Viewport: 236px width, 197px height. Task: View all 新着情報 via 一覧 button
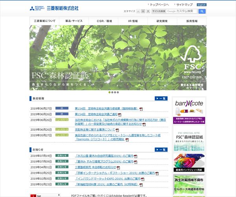161,98
